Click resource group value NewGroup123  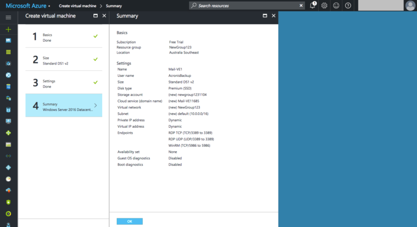[180, 47]
